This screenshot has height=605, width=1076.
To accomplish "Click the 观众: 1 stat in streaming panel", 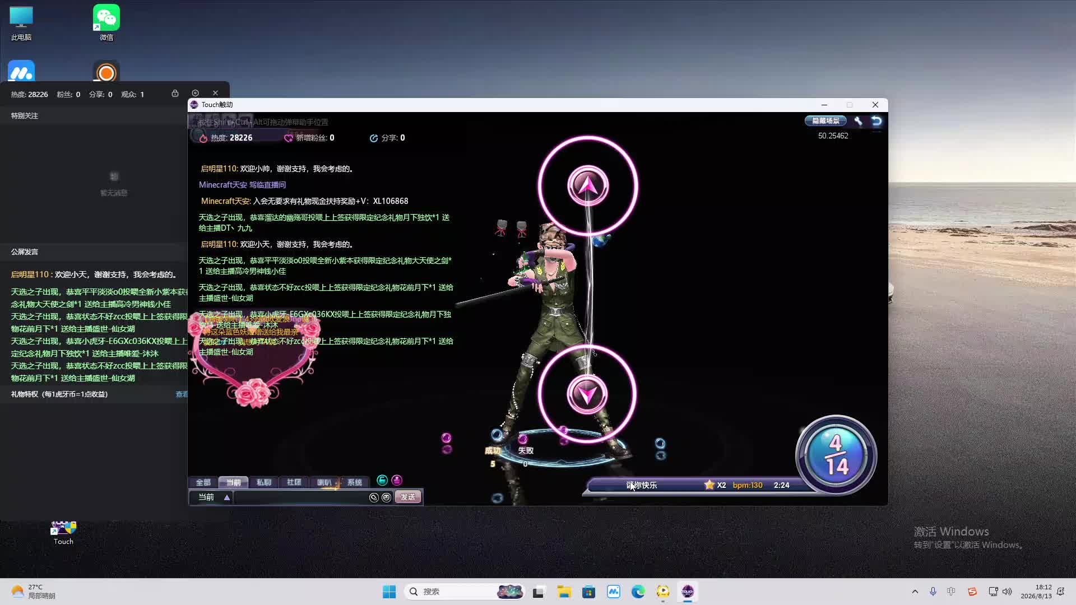I will tap(133, 95).
